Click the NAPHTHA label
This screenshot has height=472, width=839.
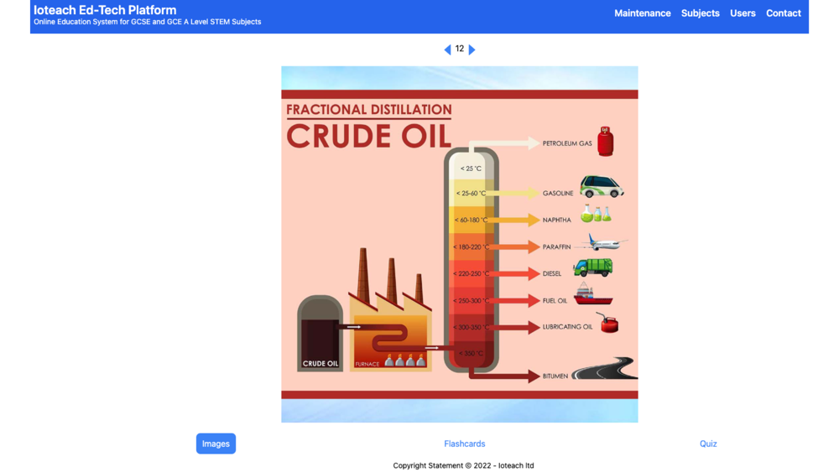pyautogui.click(x=556, y=220)
